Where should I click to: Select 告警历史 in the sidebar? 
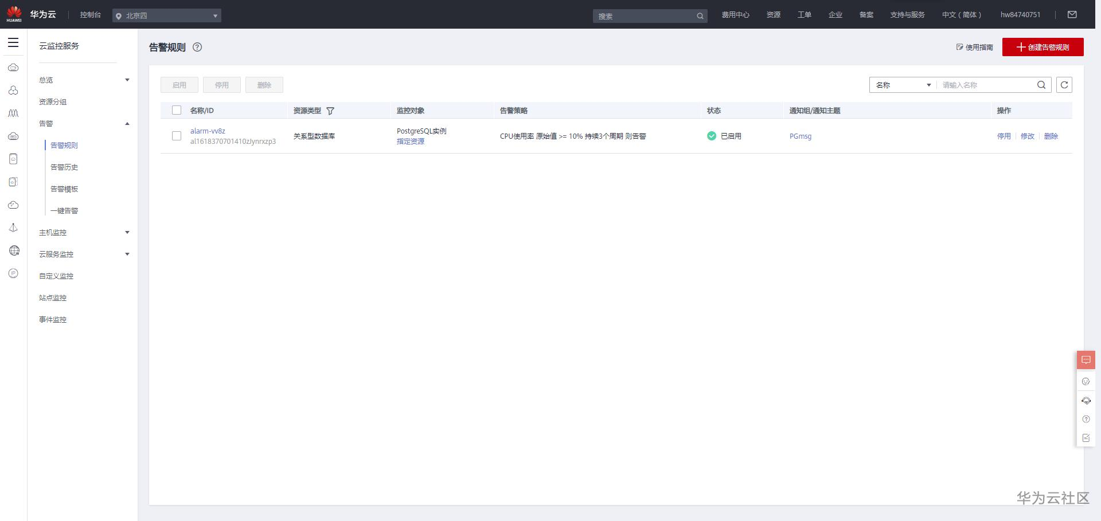pos(64,167)
